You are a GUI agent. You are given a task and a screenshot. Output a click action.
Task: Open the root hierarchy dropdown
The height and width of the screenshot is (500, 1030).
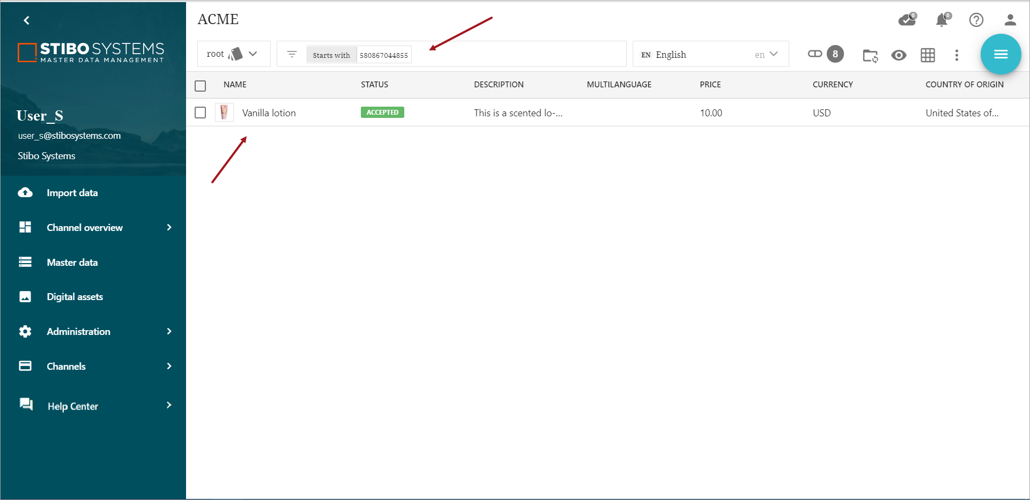click(233, 54)
